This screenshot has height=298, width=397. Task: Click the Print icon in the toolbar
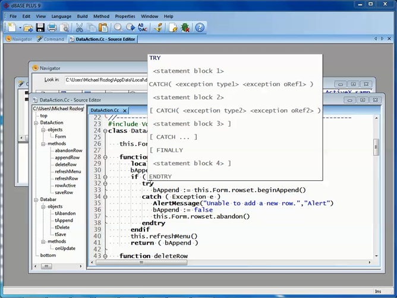click(52, 27)
